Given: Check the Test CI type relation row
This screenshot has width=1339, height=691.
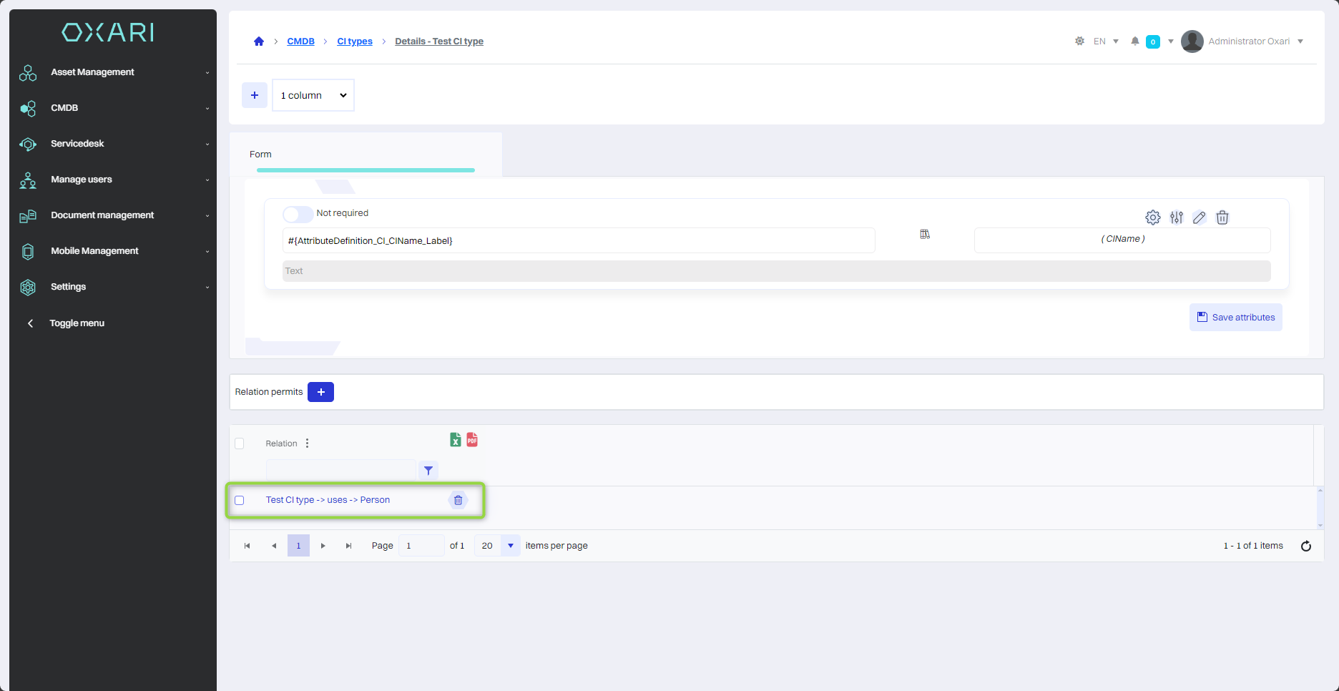Looking at the screenshot, I should point(240,500).
